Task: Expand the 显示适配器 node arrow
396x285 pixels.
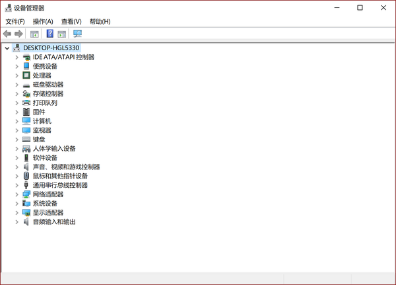Action: tap(16, 213)
